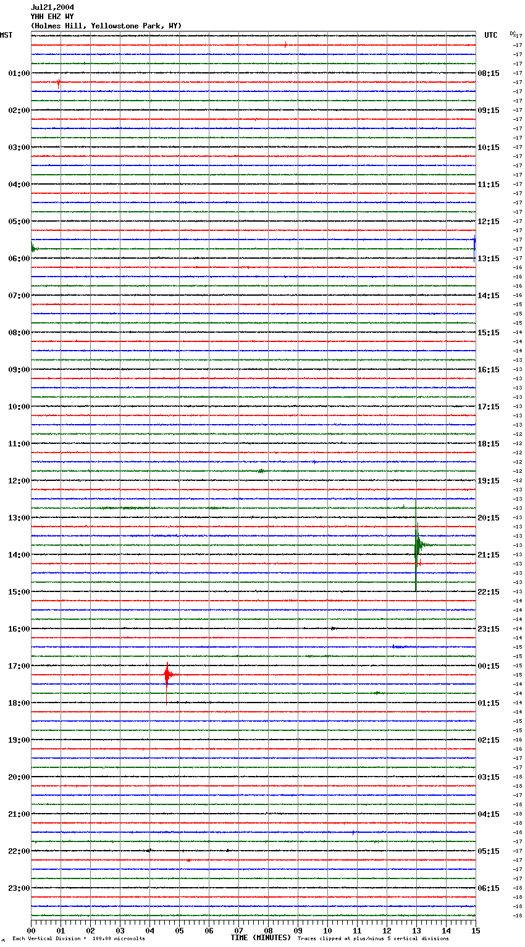This screenshot has height=947, width=525.
Task: Click the 11:15 UTC time label
Action: [x=489, y=185]
